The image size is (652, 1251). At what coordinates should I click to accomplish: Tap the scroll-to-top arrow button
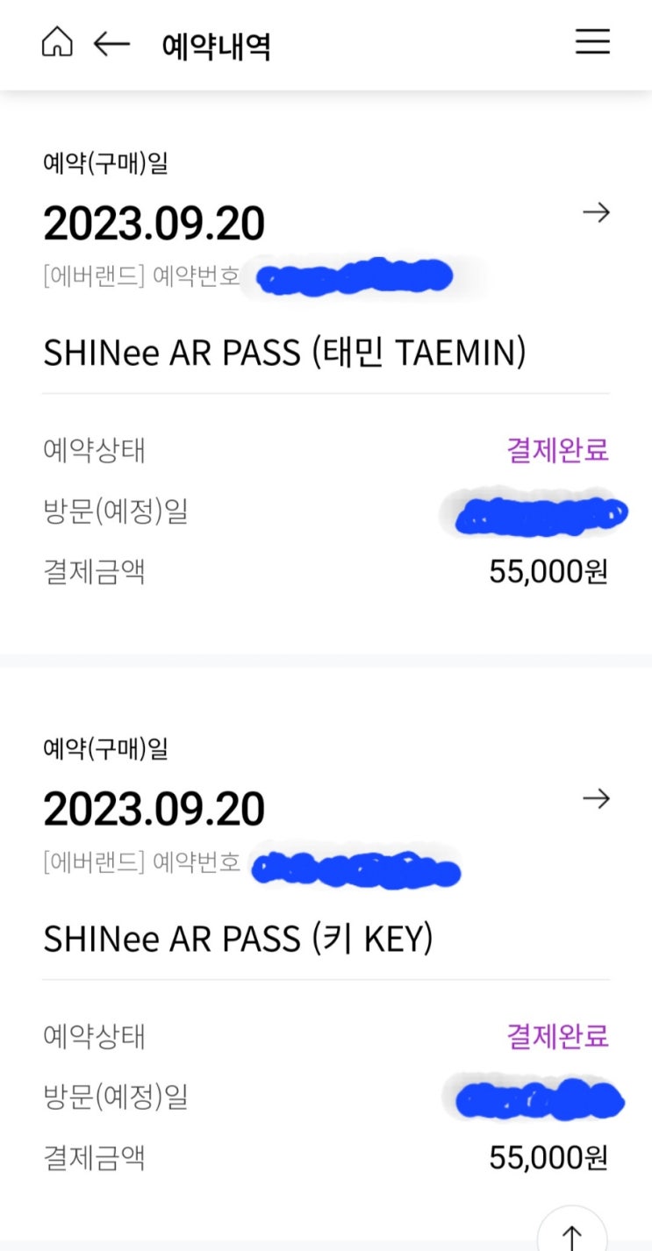click(x=571, y=1234)
